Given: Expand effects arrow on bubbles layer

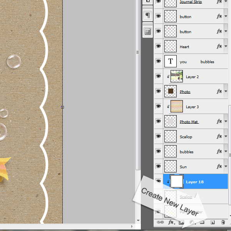Looking at the screenshot, I should 226,151.
